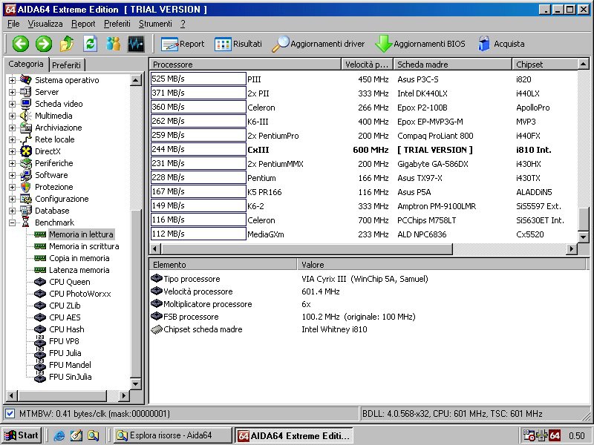This screenshot has width=594, height=445.
Task: Open the Visualizza menu
Action: (x=45, y=24)
